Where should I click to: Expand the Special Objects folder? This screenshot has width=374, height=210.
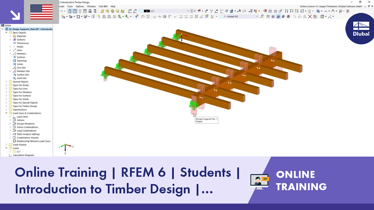(6, 82)
